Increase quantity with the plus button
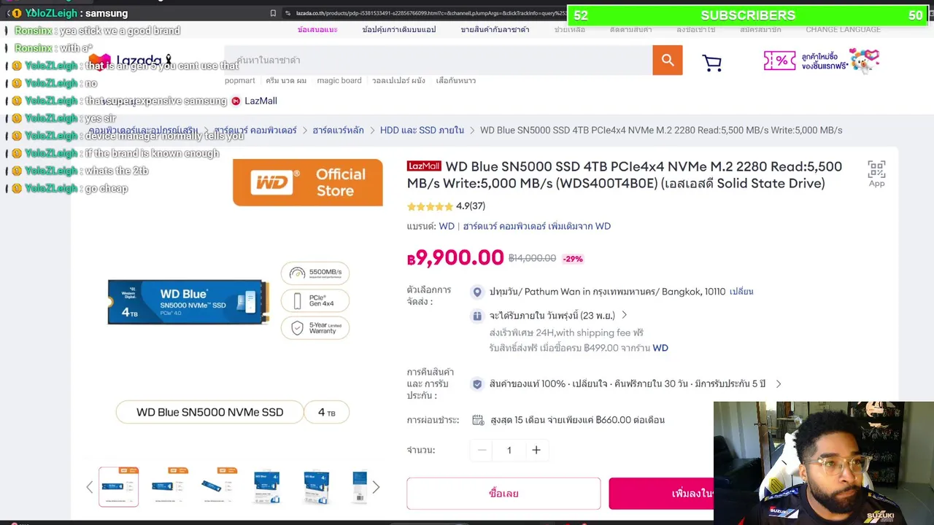 point(536,450)
